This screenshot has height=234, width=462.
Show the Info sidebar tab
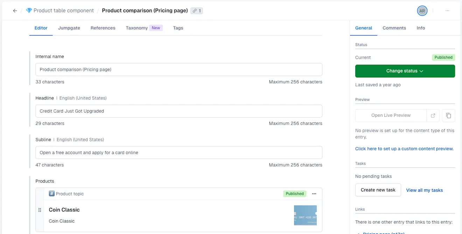pos(421,28)
